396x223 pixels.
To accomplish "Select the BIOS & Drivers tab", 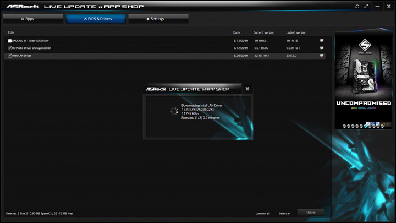I will point(96,19).
